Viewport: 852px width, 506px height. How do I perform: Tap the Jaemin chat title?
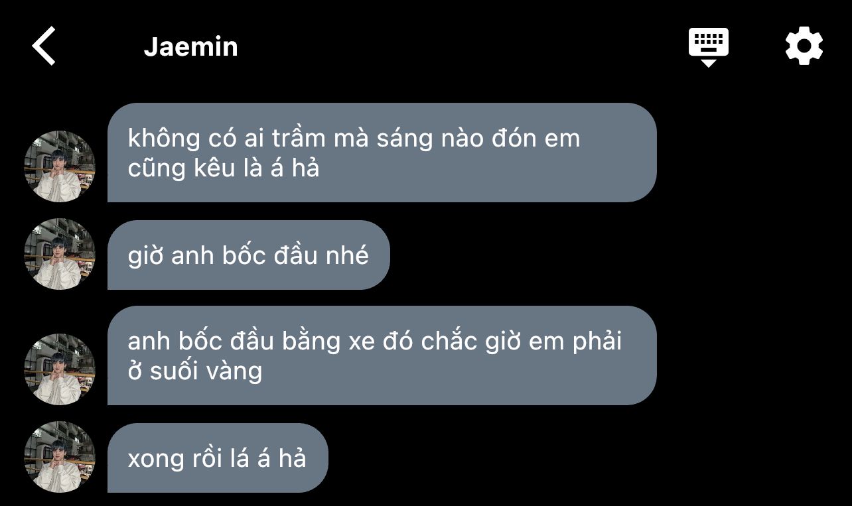(190, 47)
